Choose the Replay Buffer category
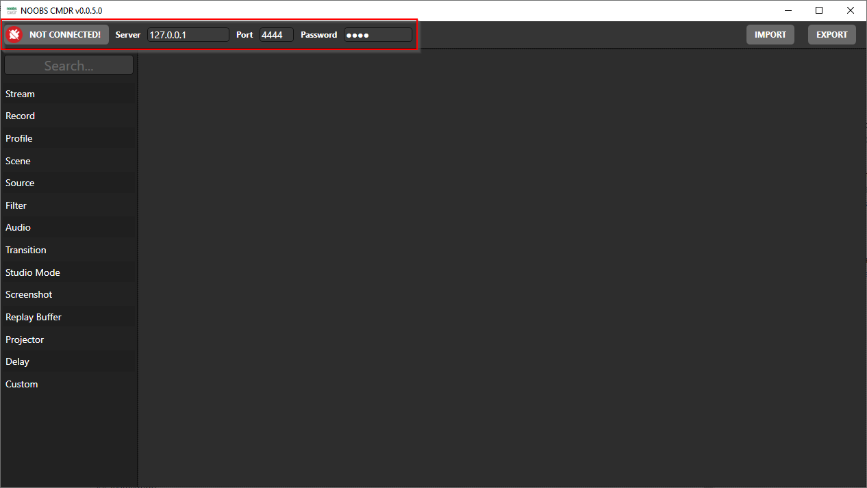Viewport: 867px width, 488px height. tap(68, 317)
